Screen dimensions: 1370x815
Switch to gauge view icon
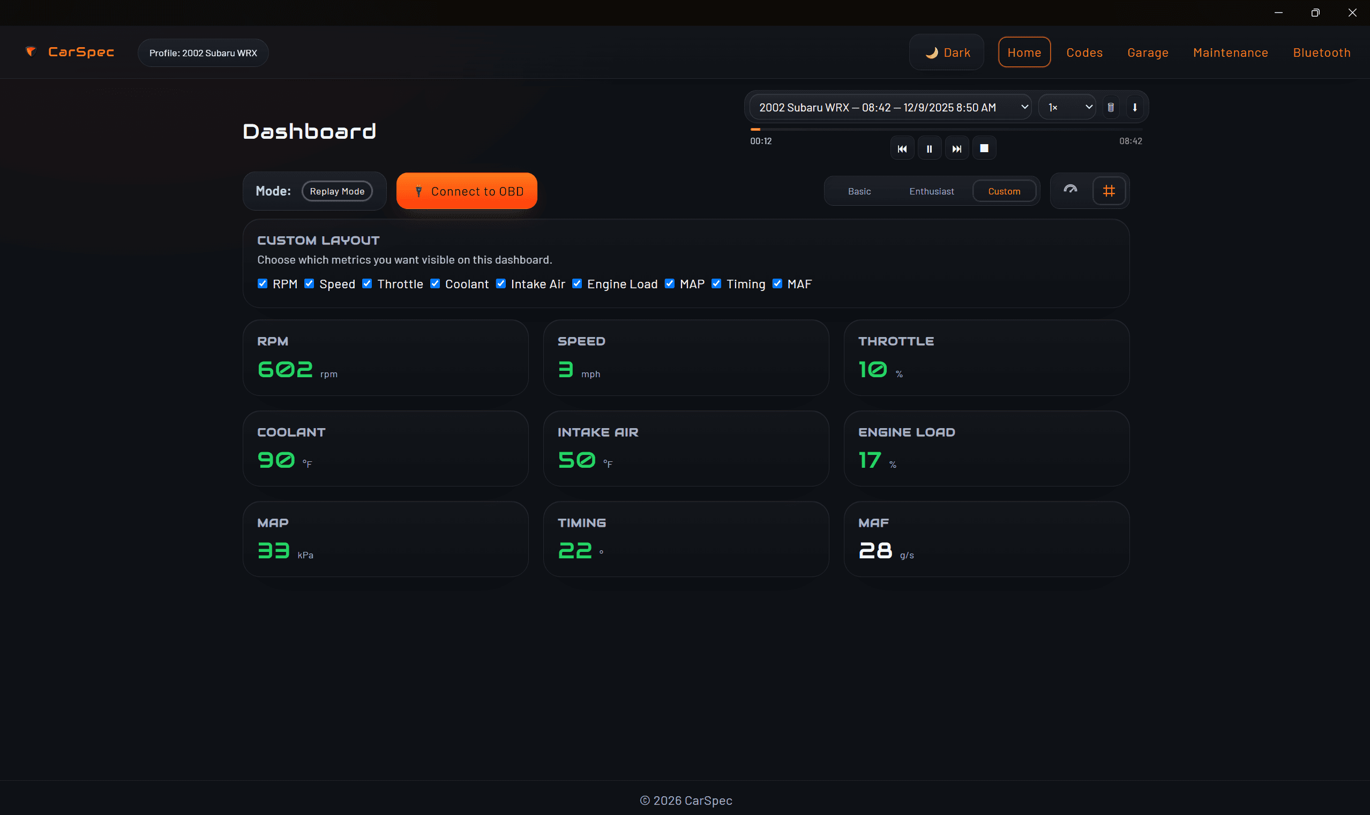point(1070,191)
